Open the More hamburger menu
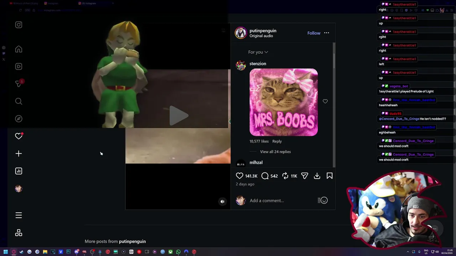This screenshot has width=456, height=256. (19, 215)
